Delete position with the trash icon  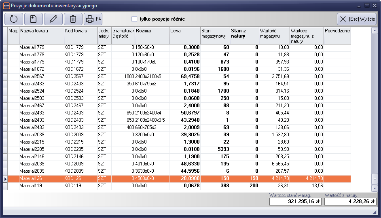(x=73, y=19)
